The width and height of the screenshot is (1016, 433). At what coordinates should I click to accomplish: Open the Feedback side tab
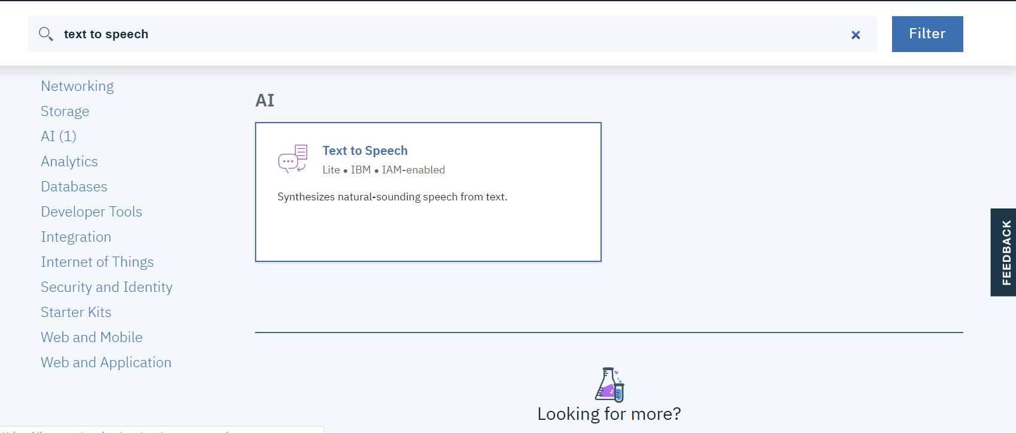1004,252
